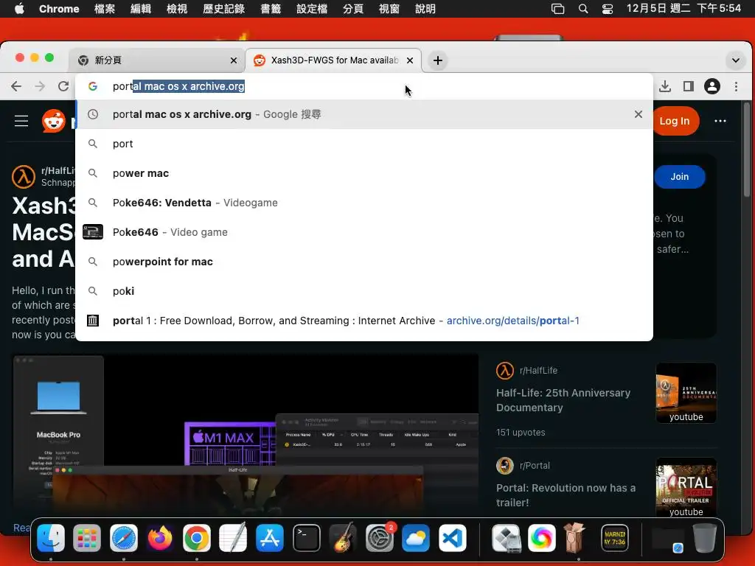The width and height of the screenshot is (755, 566).
Task: Open 'Portal: Revolution now has a trailer!' post
Action: click(x=566, y=495)
